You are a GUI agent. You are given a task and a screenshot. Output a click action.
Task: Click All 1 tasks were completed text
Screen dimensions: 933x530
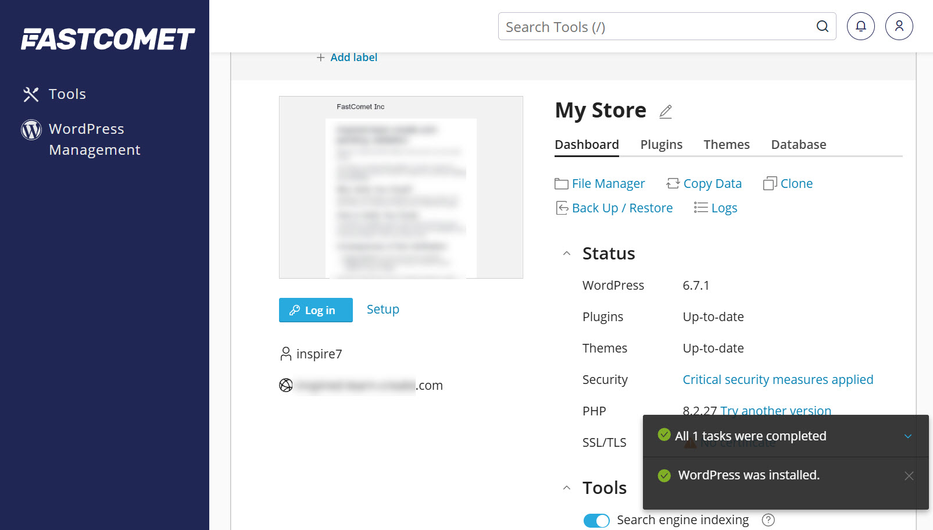pos(750,436)
